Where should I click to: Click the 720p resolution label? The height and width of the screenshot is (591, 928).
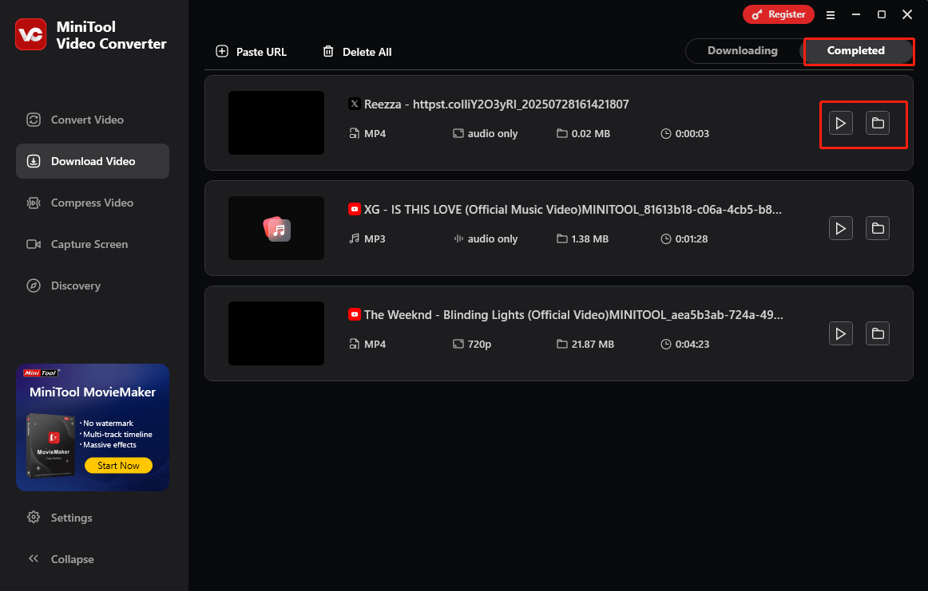tap(479, 344)
